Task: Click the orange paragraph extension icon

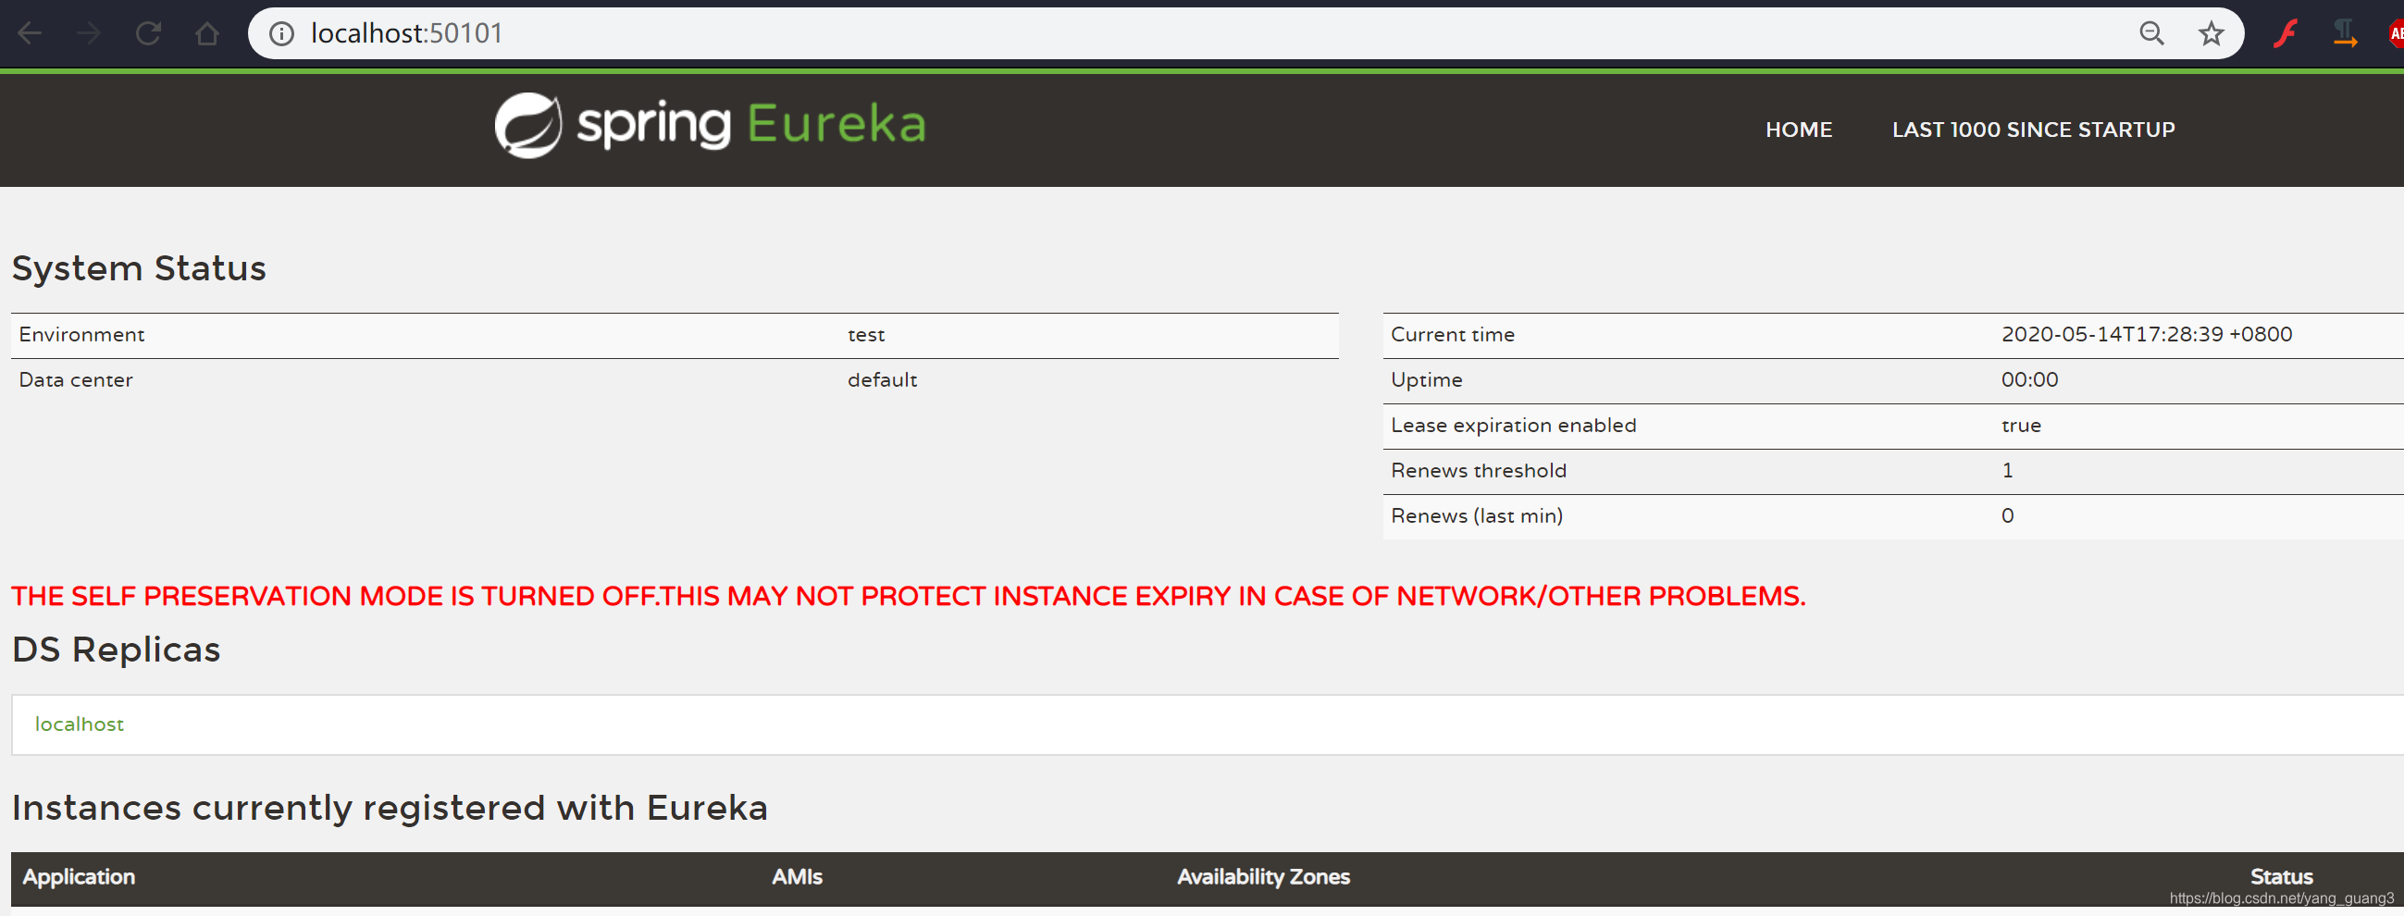Action: point(2343,34)
